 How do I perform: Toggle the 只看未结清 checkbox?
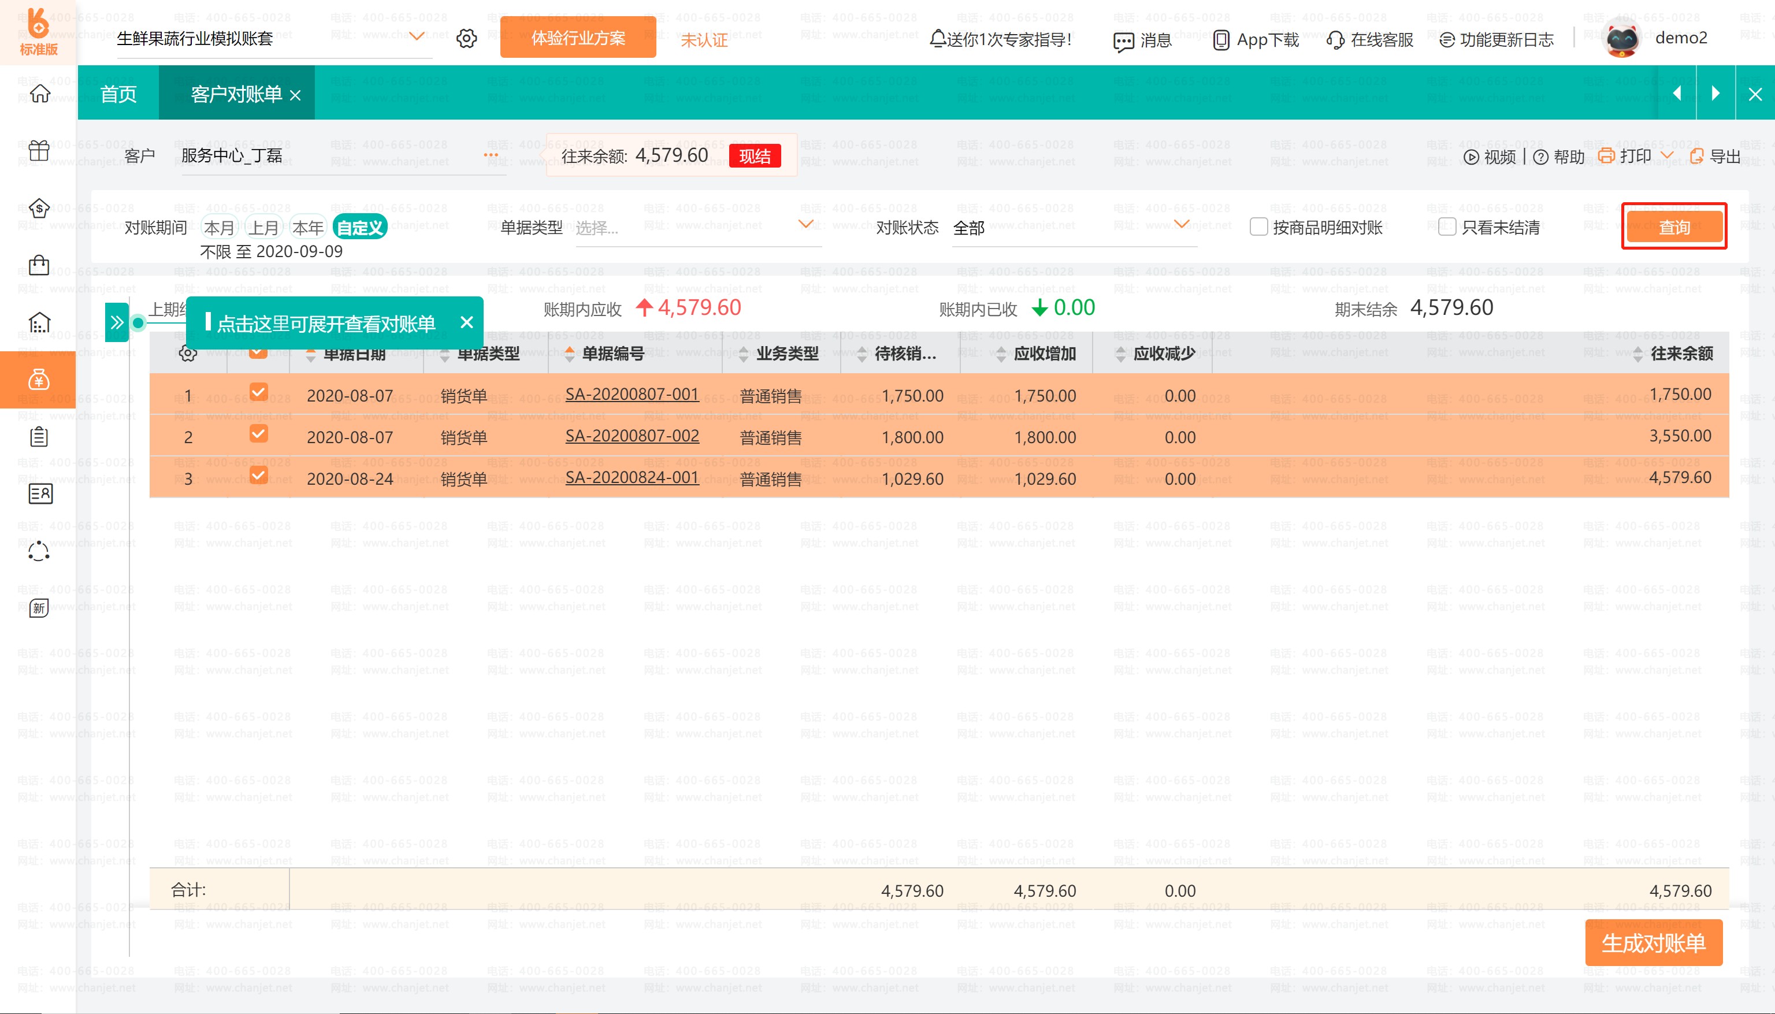[x=1447, y=227]
